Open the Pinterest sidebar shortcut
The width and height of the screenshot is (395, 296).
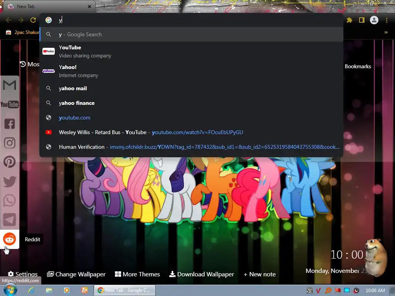click(10, 162)
